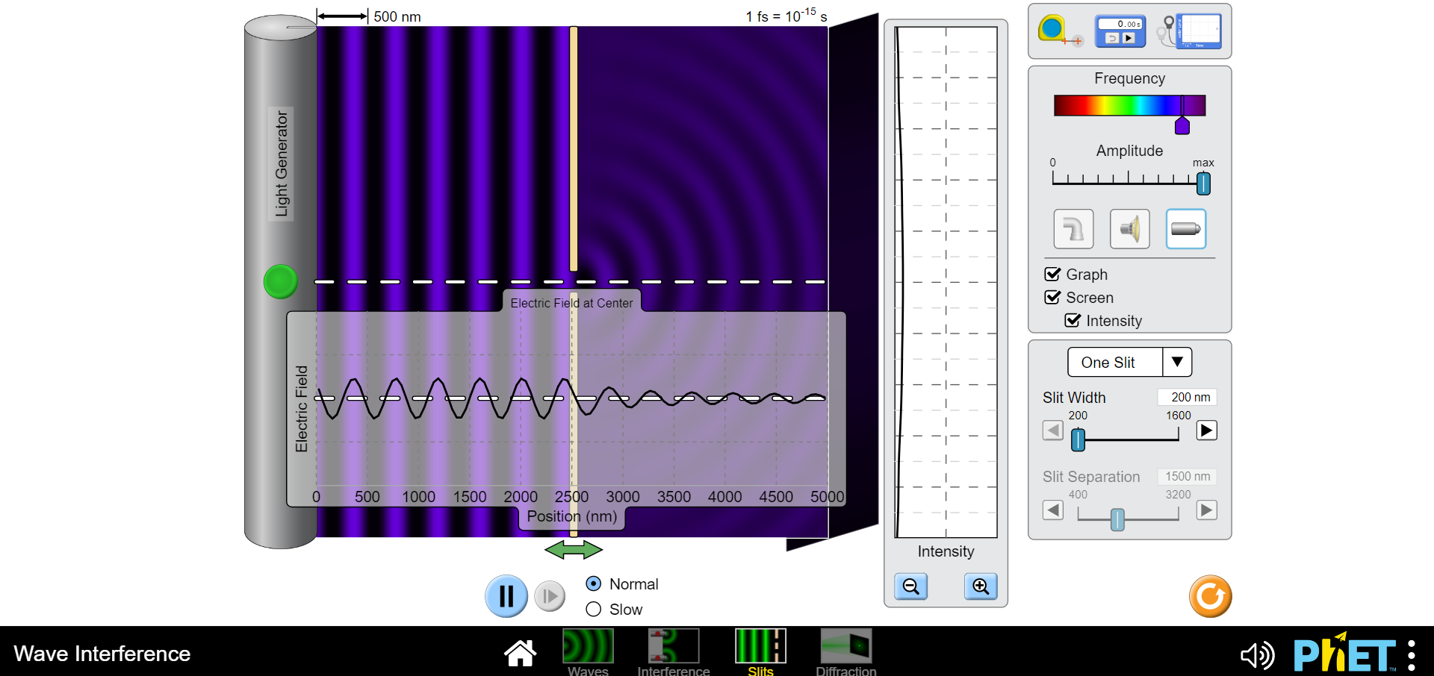Image resolution: width=1434 pixels, height=676 pixels.
Task: Zoom out on the Intensity graph
Action: click(910, 586)
